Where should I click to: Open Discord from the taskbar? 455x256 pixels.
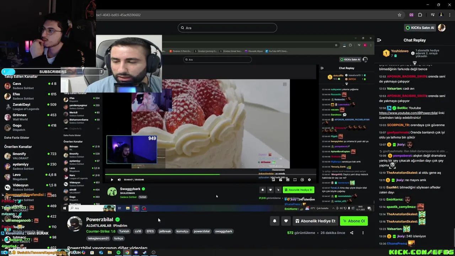[136, 252]
